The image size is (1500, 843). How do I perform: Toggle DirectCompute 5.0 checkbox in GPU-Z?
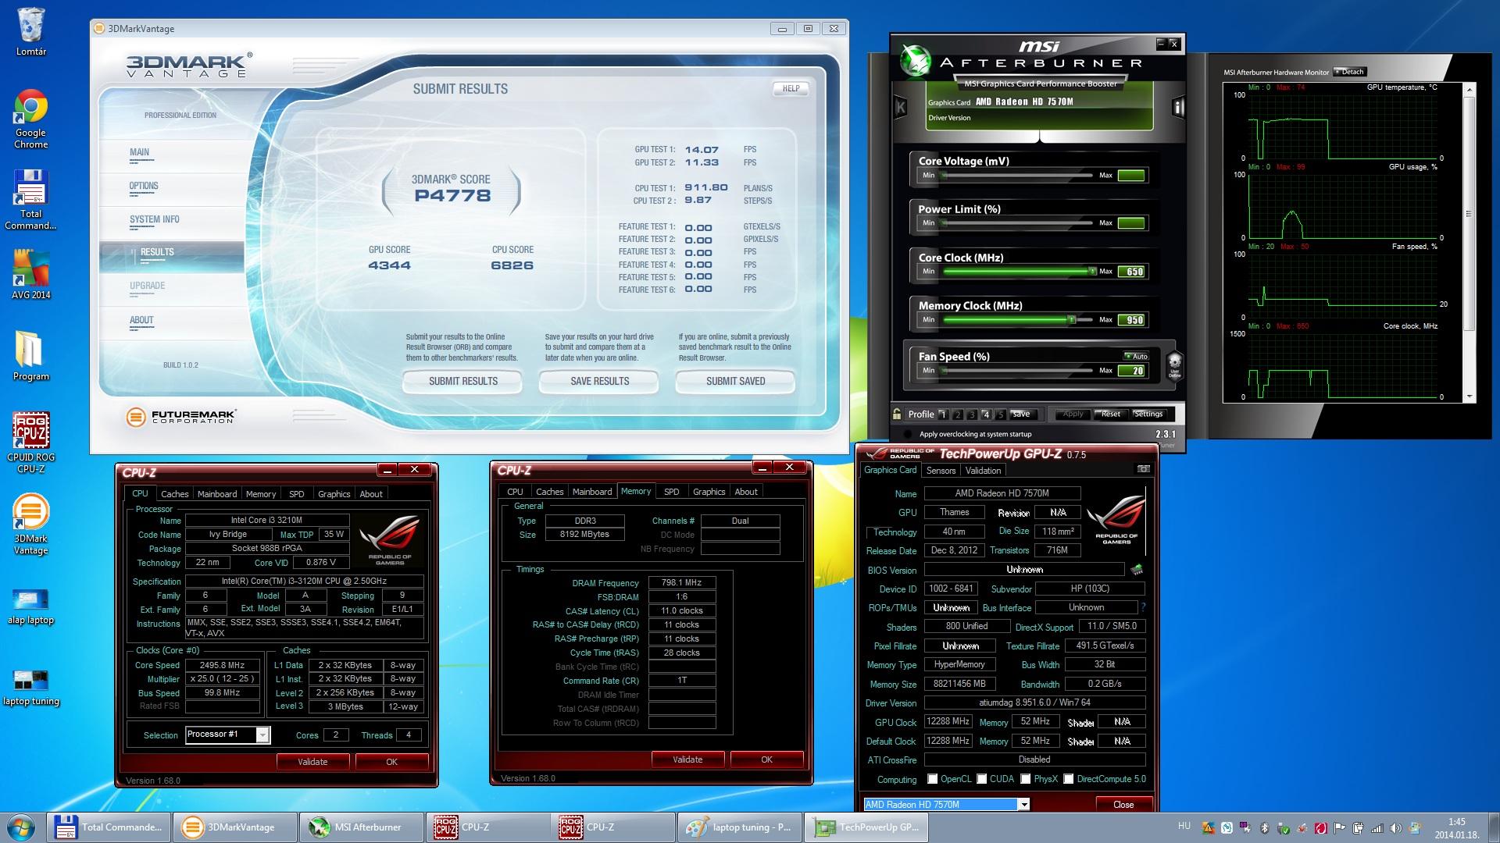[1068, 779]
